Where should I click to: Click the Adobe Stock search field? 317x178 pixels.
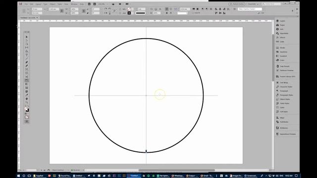[x=271, y=4]
